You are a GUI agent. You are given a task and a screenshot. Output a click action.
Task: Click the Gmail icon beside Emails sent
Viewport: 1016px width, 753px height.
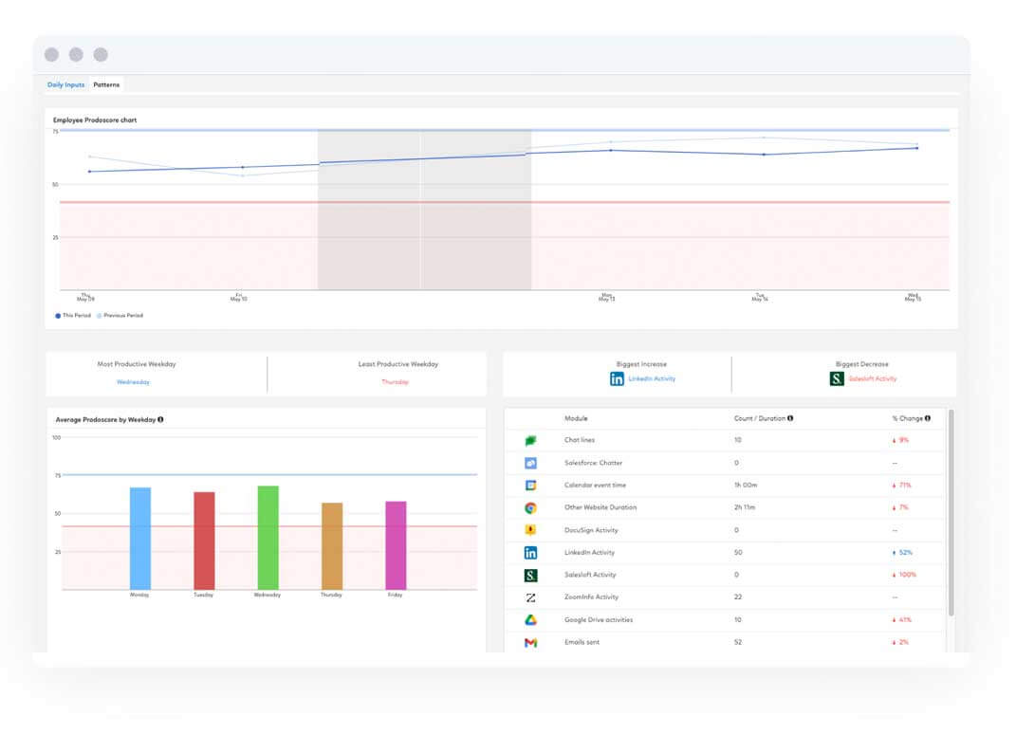[531, 642]
